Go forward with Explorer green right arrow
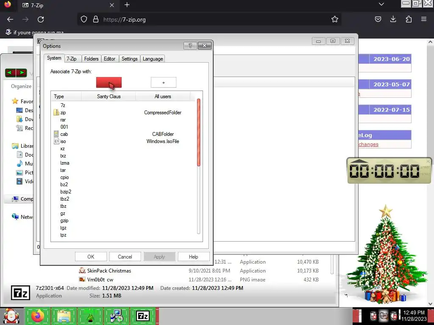 click(22, 73)
